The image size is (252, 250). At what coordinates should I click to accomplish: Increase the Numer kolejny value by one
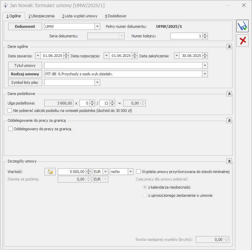[205, 35]
